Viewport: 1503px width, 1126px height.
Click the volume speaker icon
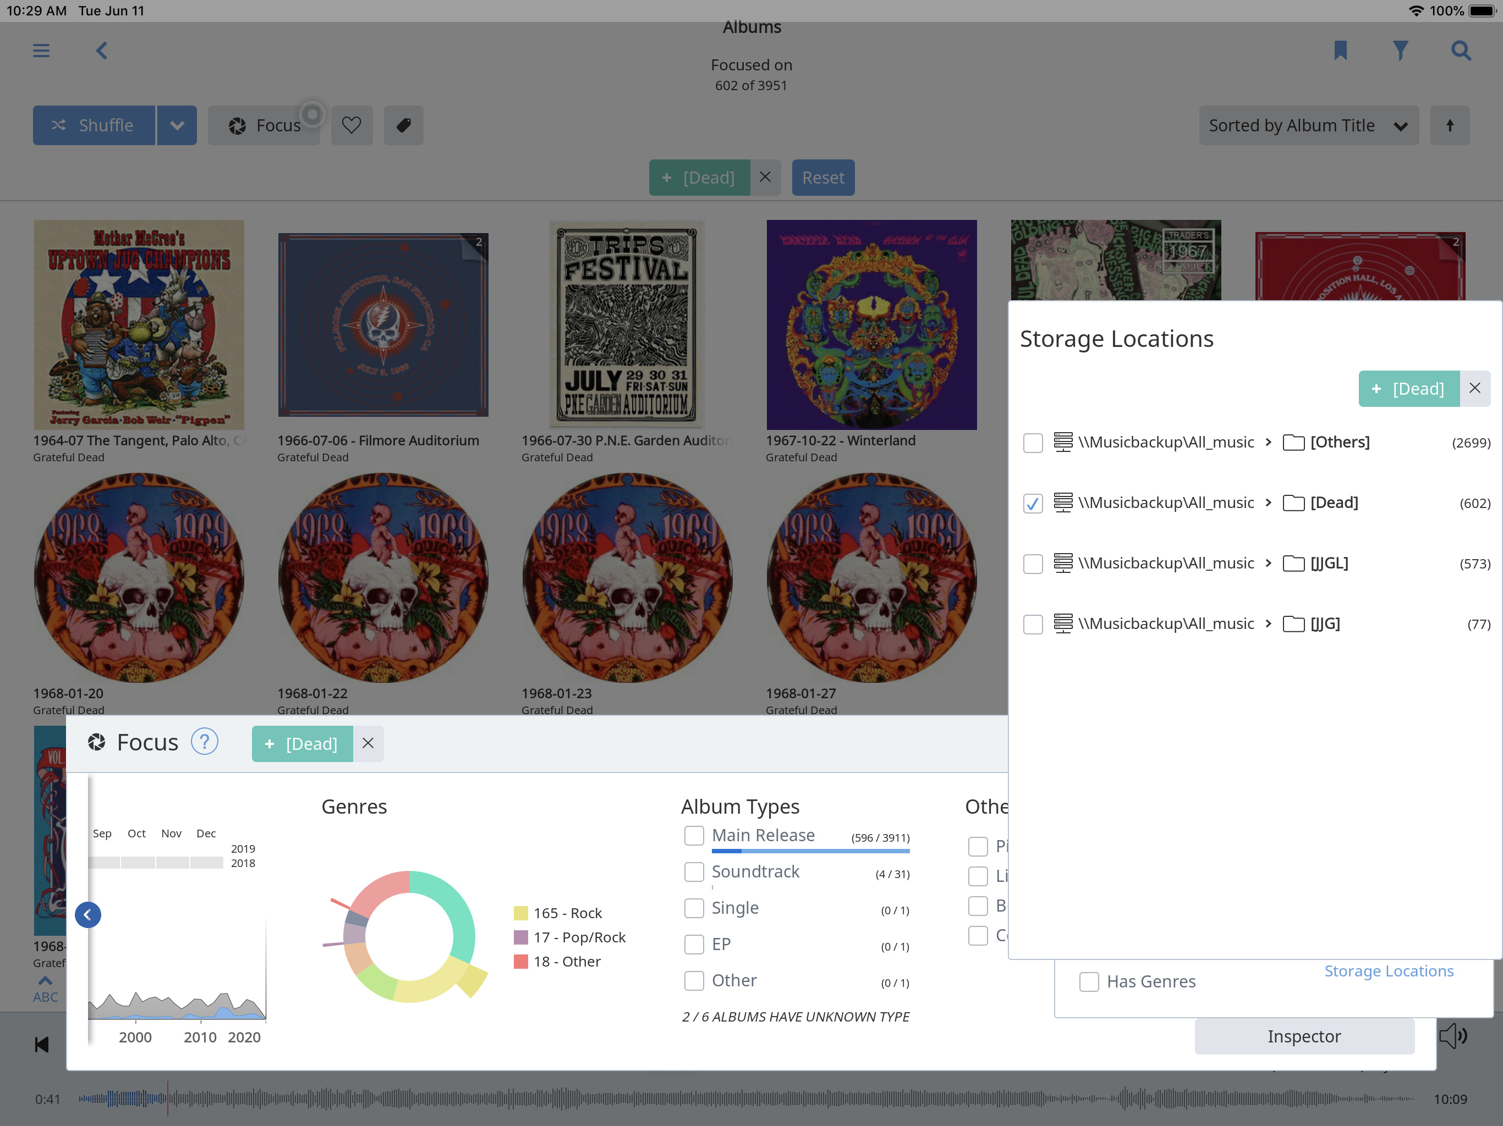pyautogui.click(x=1454, y=1036)
